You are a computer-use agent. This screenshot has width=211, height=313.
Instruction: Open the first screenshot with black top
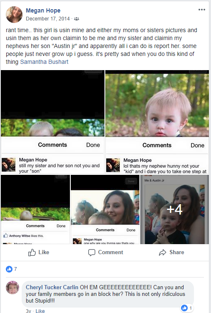[52, 122]
